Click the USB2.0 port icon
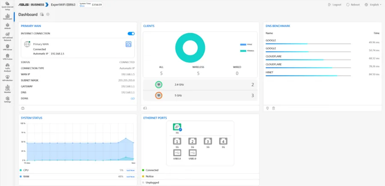The height and width of the screenshot is (186, 385). coord(192,153)
